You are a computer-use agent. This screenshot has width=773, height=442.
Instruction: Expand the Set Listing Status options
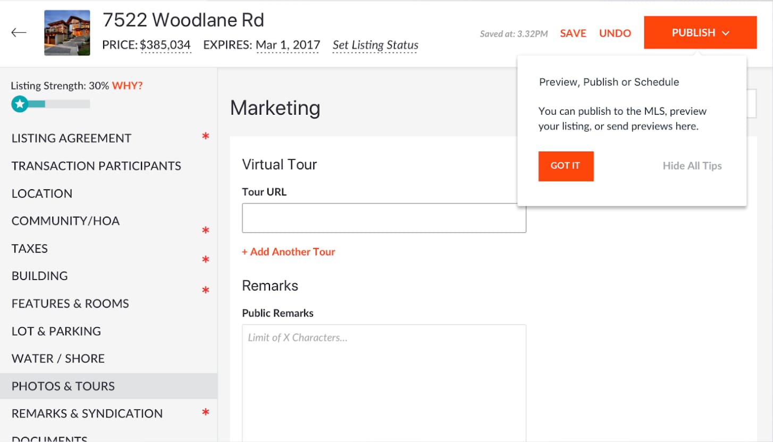pyautogui.click(x=375, y=45)
